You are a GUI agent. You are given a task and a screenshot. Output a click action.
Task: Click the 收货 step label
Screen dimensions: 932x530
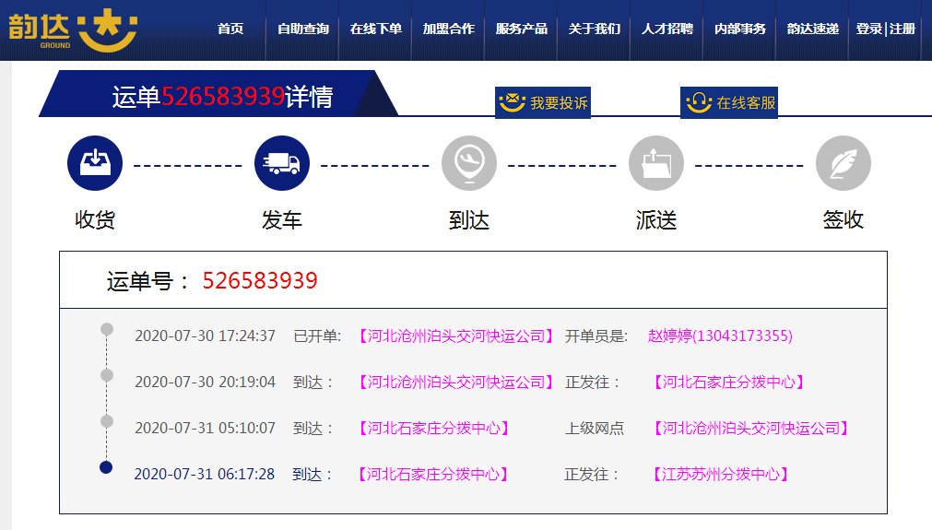(95, 220)
